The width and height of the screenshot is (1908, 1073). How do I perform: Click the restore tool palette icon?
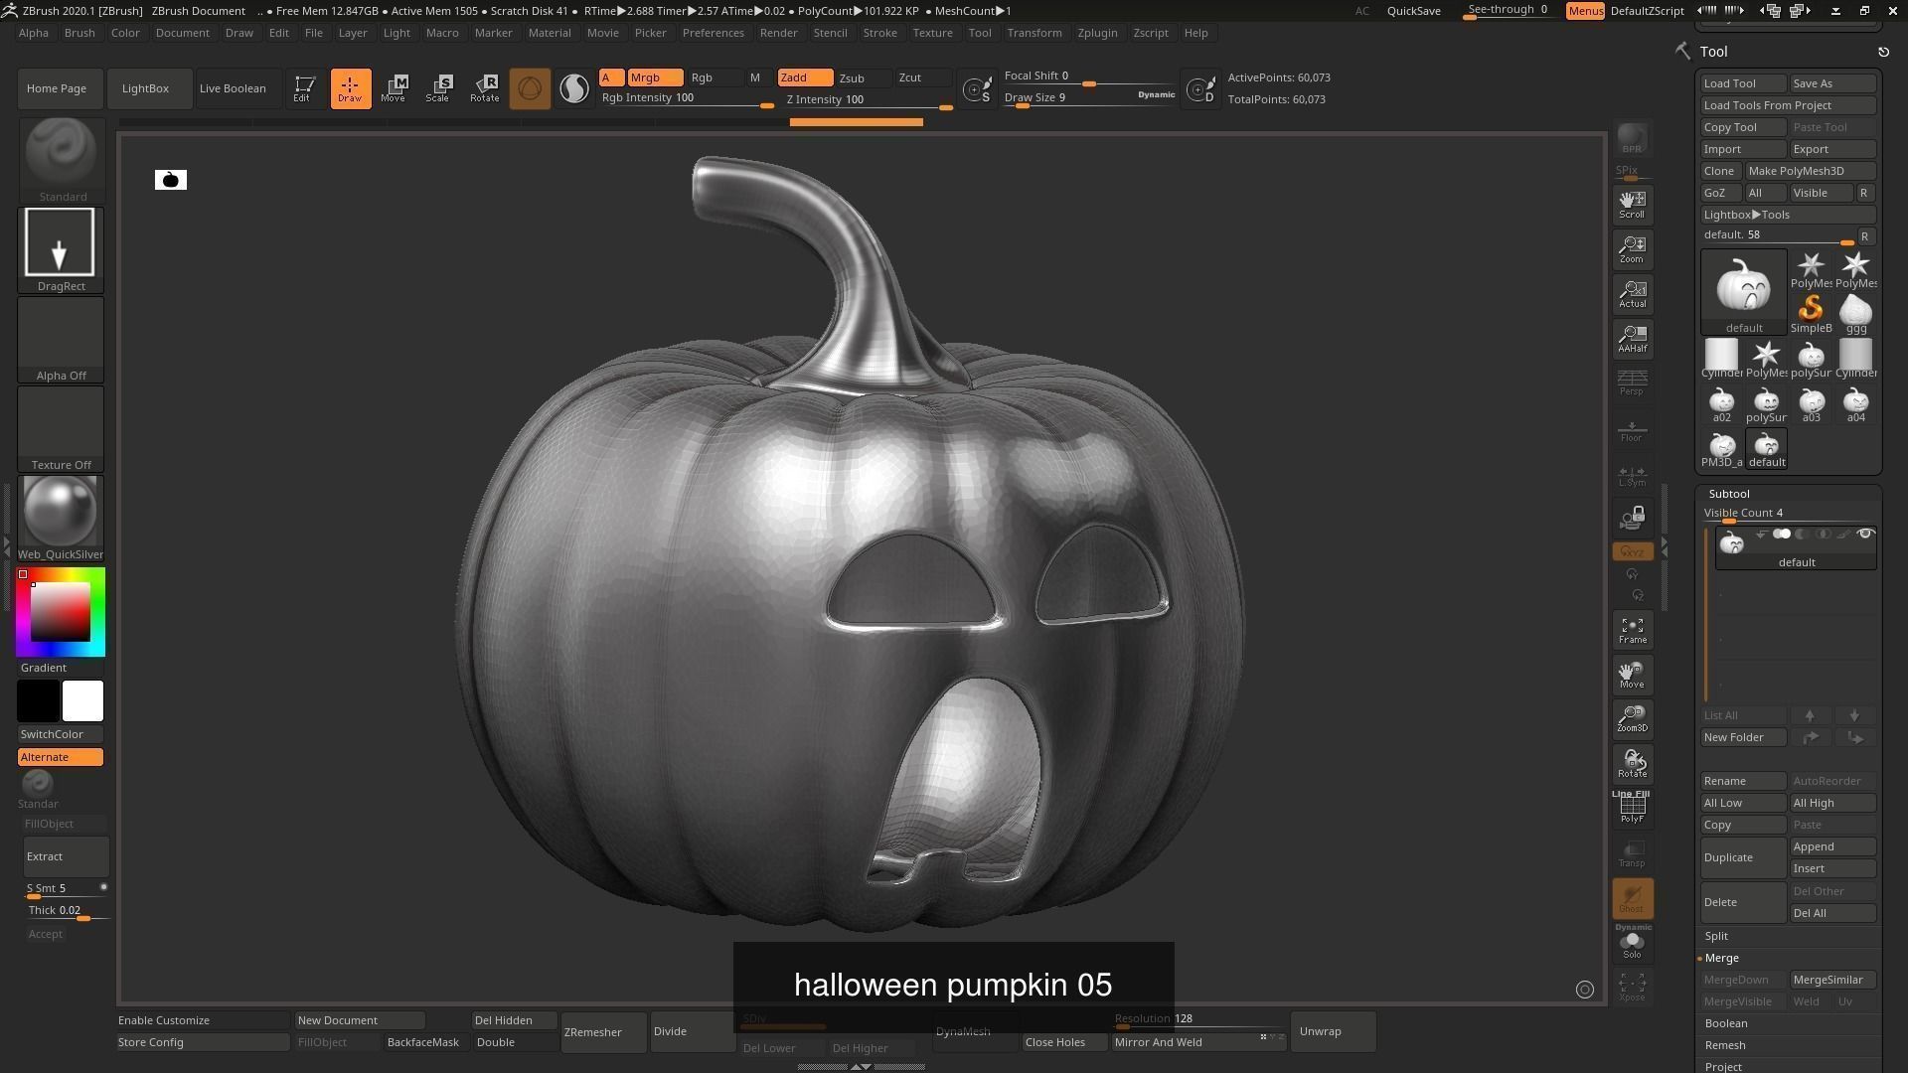[1883, 52]
